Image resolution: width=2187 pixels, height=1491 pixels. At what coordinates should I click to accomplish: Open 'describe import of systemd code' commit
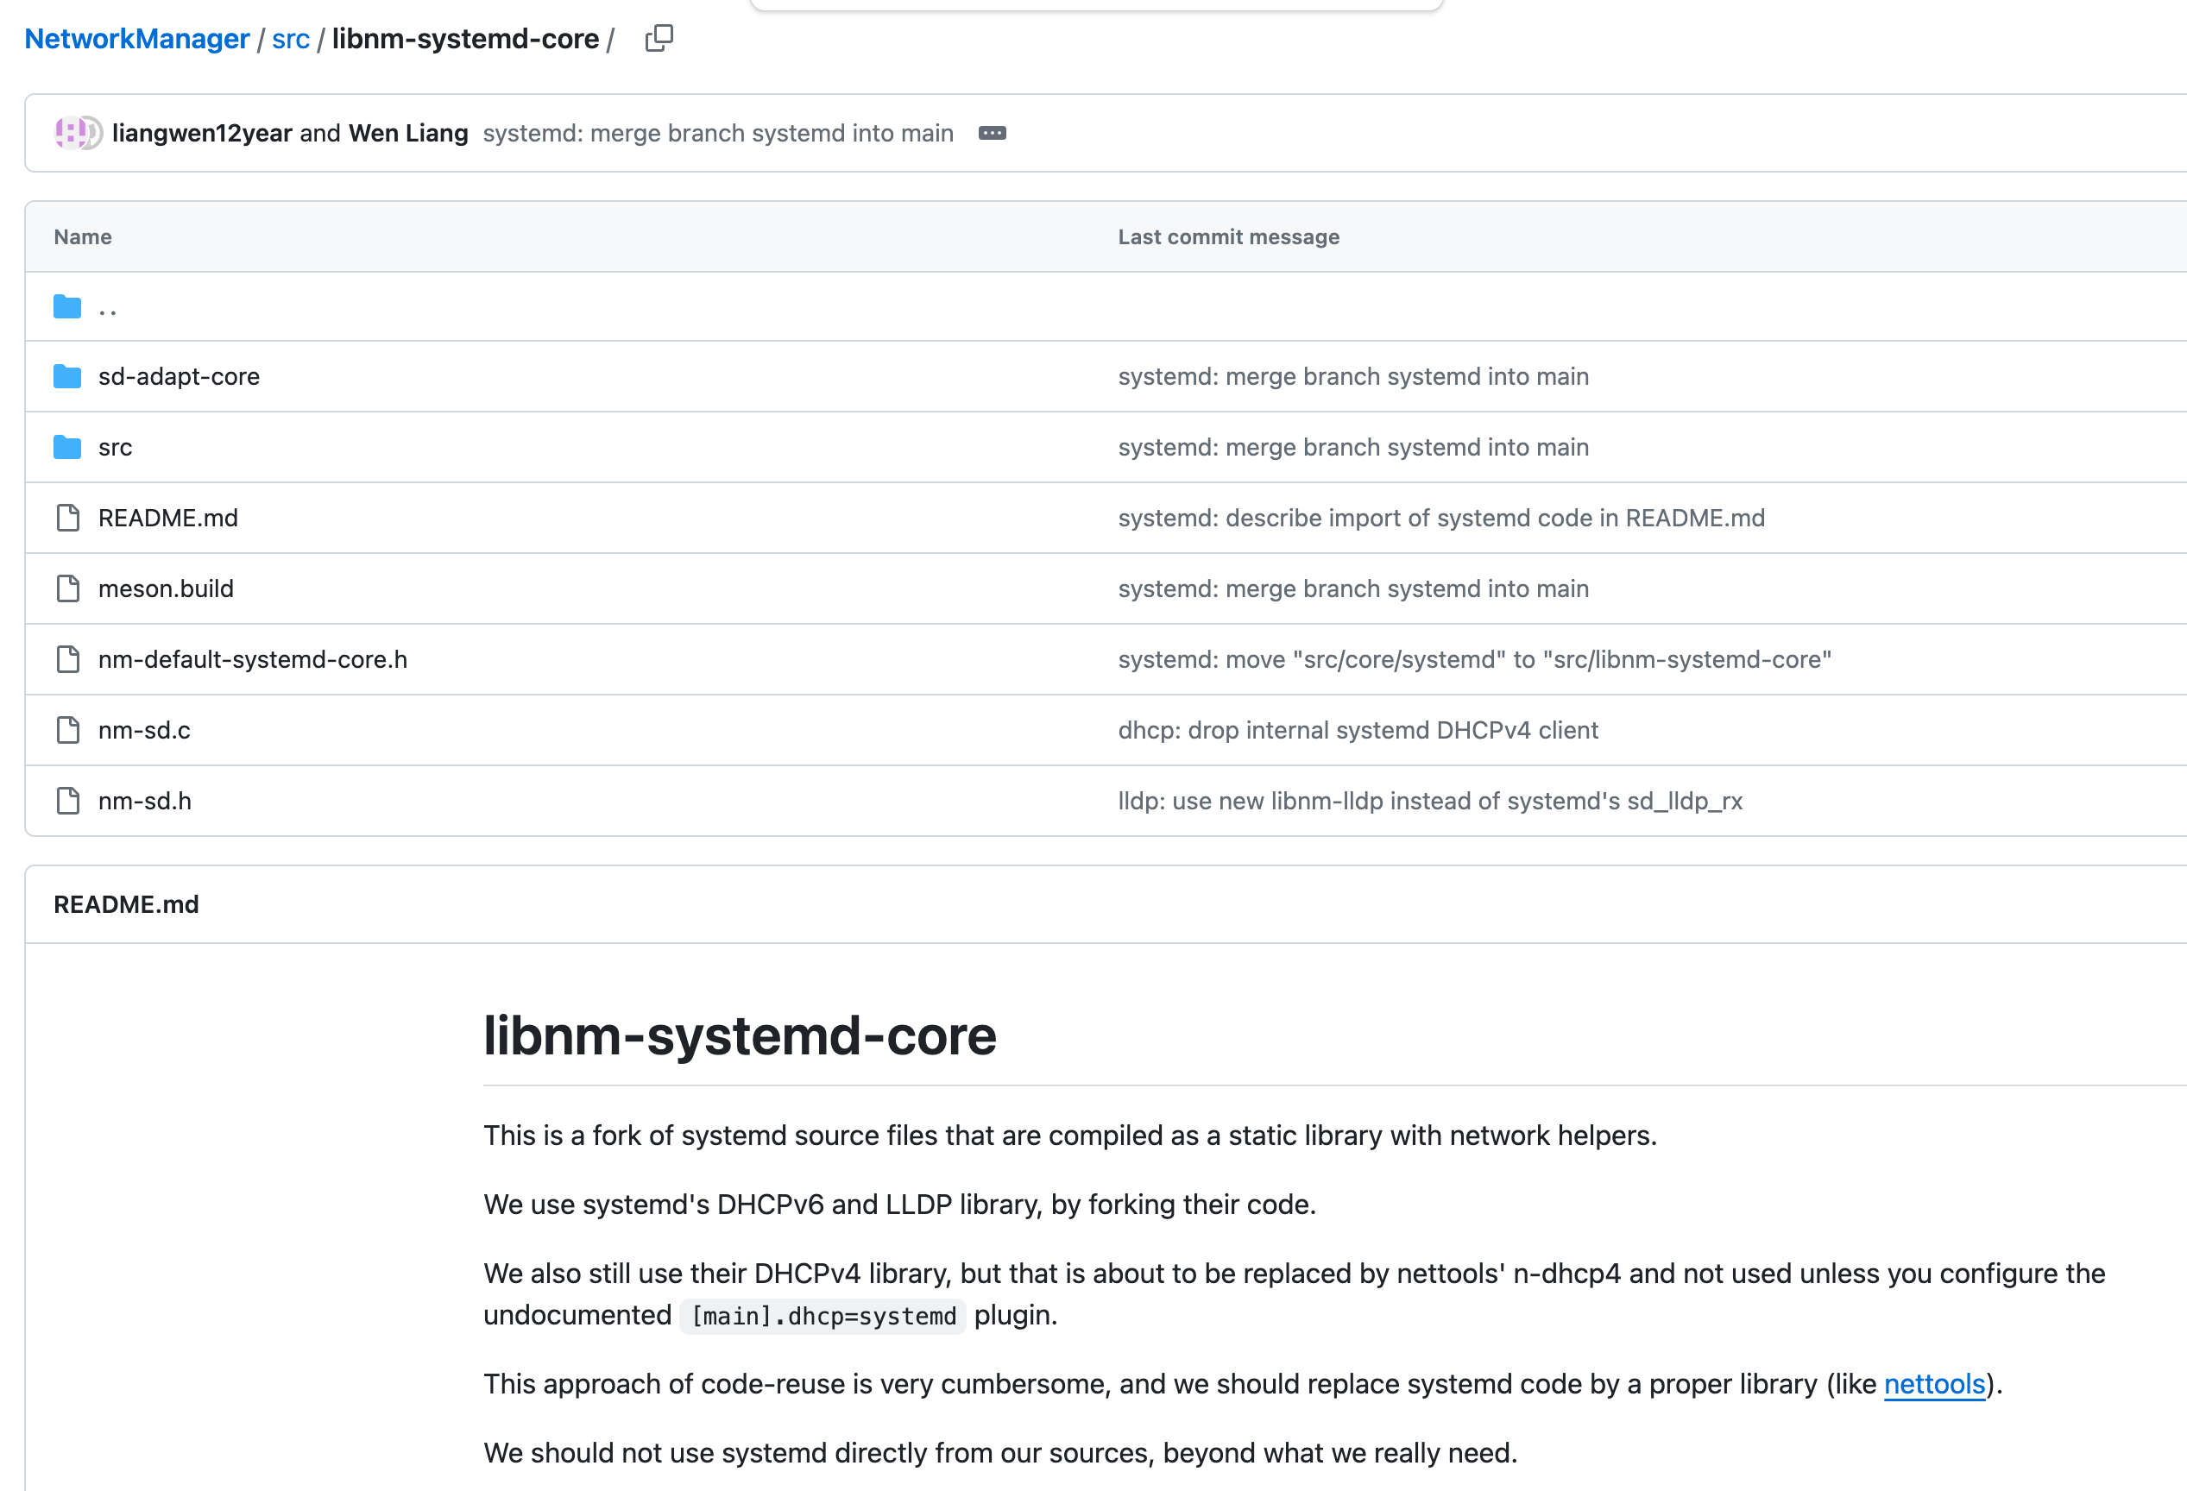pyautogui.click(x=1441, y=519)
